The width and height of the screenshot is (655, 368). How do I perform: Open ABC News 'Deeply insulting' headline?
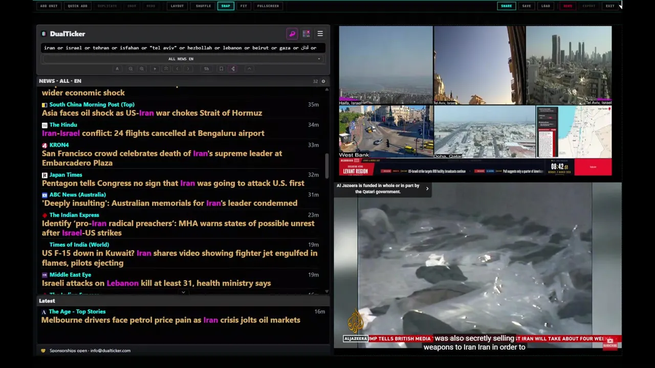coord(169,203)
